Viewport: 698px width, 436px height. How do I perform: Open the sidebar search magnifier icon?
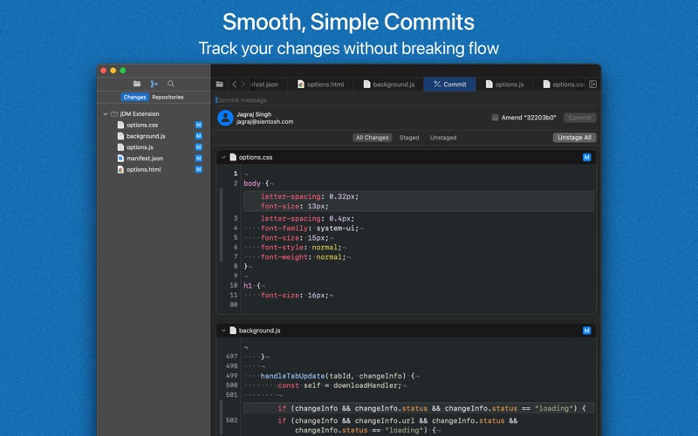(170, 84)
